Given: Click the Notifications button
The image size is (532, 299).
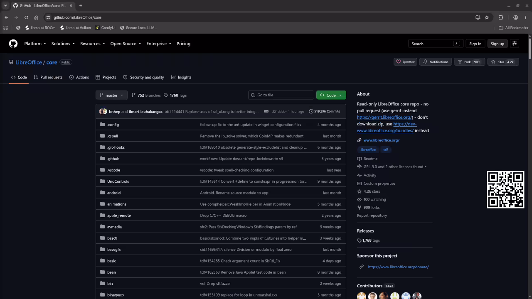Looking at the screenshot, I should 436,62.
